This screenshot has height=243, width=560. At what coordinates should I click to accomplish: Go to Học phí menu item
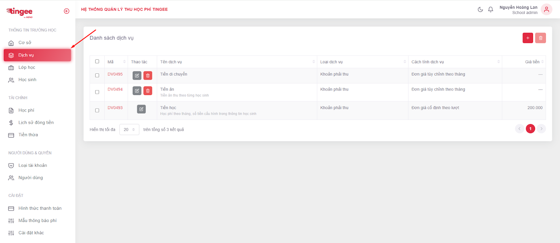[26, 110]
